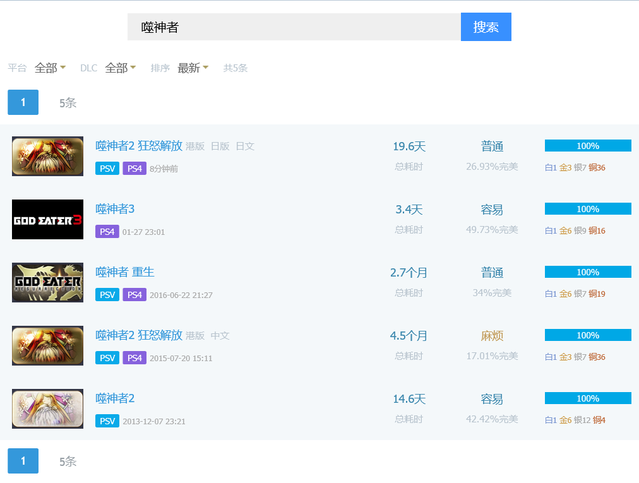The width and height of the screenshot is (639, 483).
Task: Click the 2016-06-22 21:27 timestamp
Action: [181, 295]
